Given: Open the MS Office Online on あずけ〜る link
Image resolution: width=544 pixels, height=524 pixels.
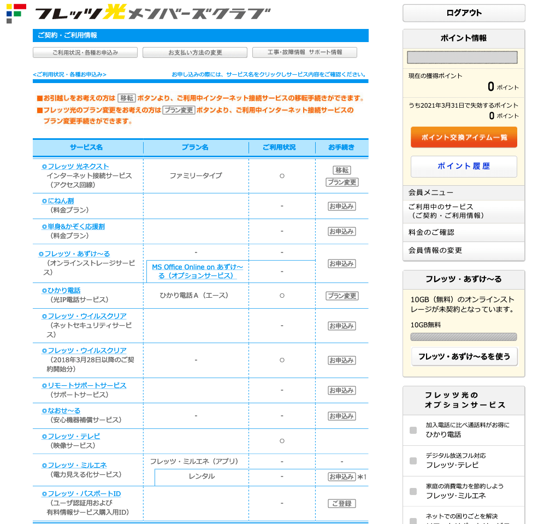Looking at the screenshot, I should click(x=197, y=271).
